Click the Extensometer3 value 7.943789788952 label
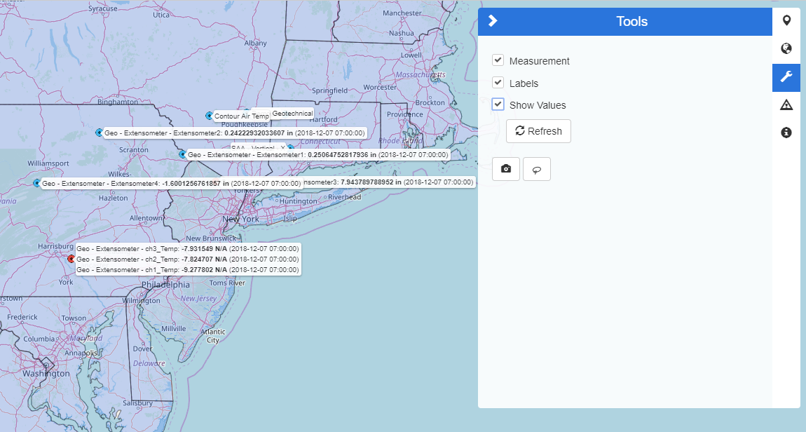Viewport: 806px width, 432px height. pos(389,182)
